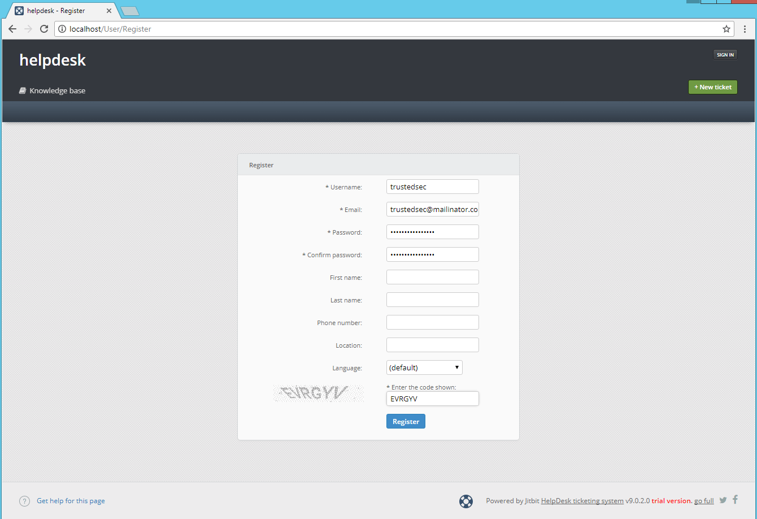757x519 pixels.
Task: Click the site information icon in address bar
Action: 62,29
